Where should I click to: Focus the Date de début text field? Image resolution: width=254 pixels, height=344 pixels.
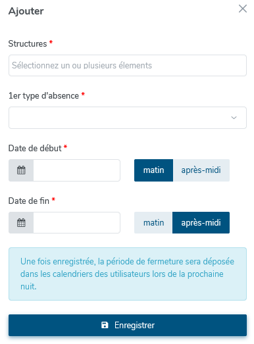[76, 170]
